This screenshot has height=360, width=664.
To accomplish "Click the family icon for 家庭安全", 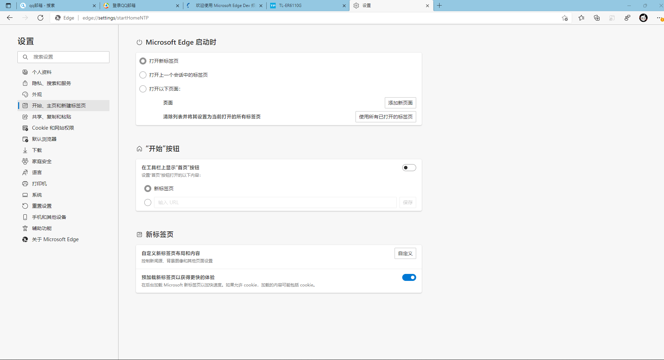I will tap(25, 161).
